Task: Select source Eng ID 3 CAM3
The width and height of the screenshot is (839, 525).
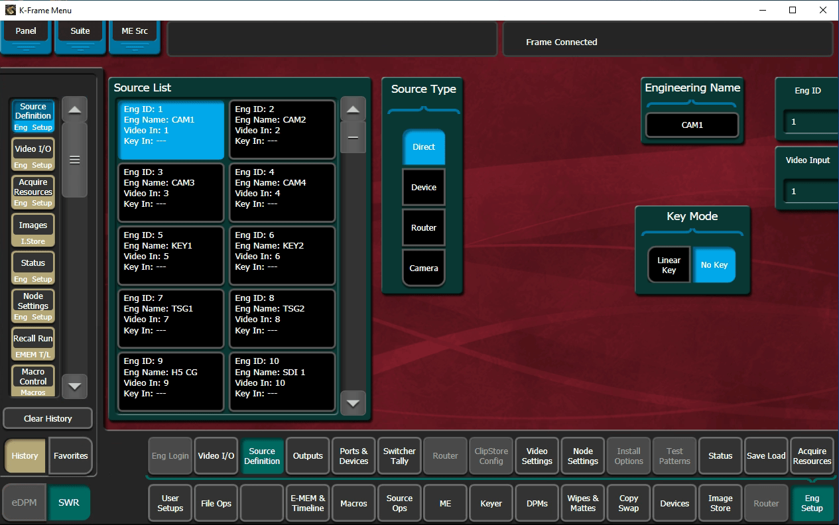Action: click(x=171, y=193)
